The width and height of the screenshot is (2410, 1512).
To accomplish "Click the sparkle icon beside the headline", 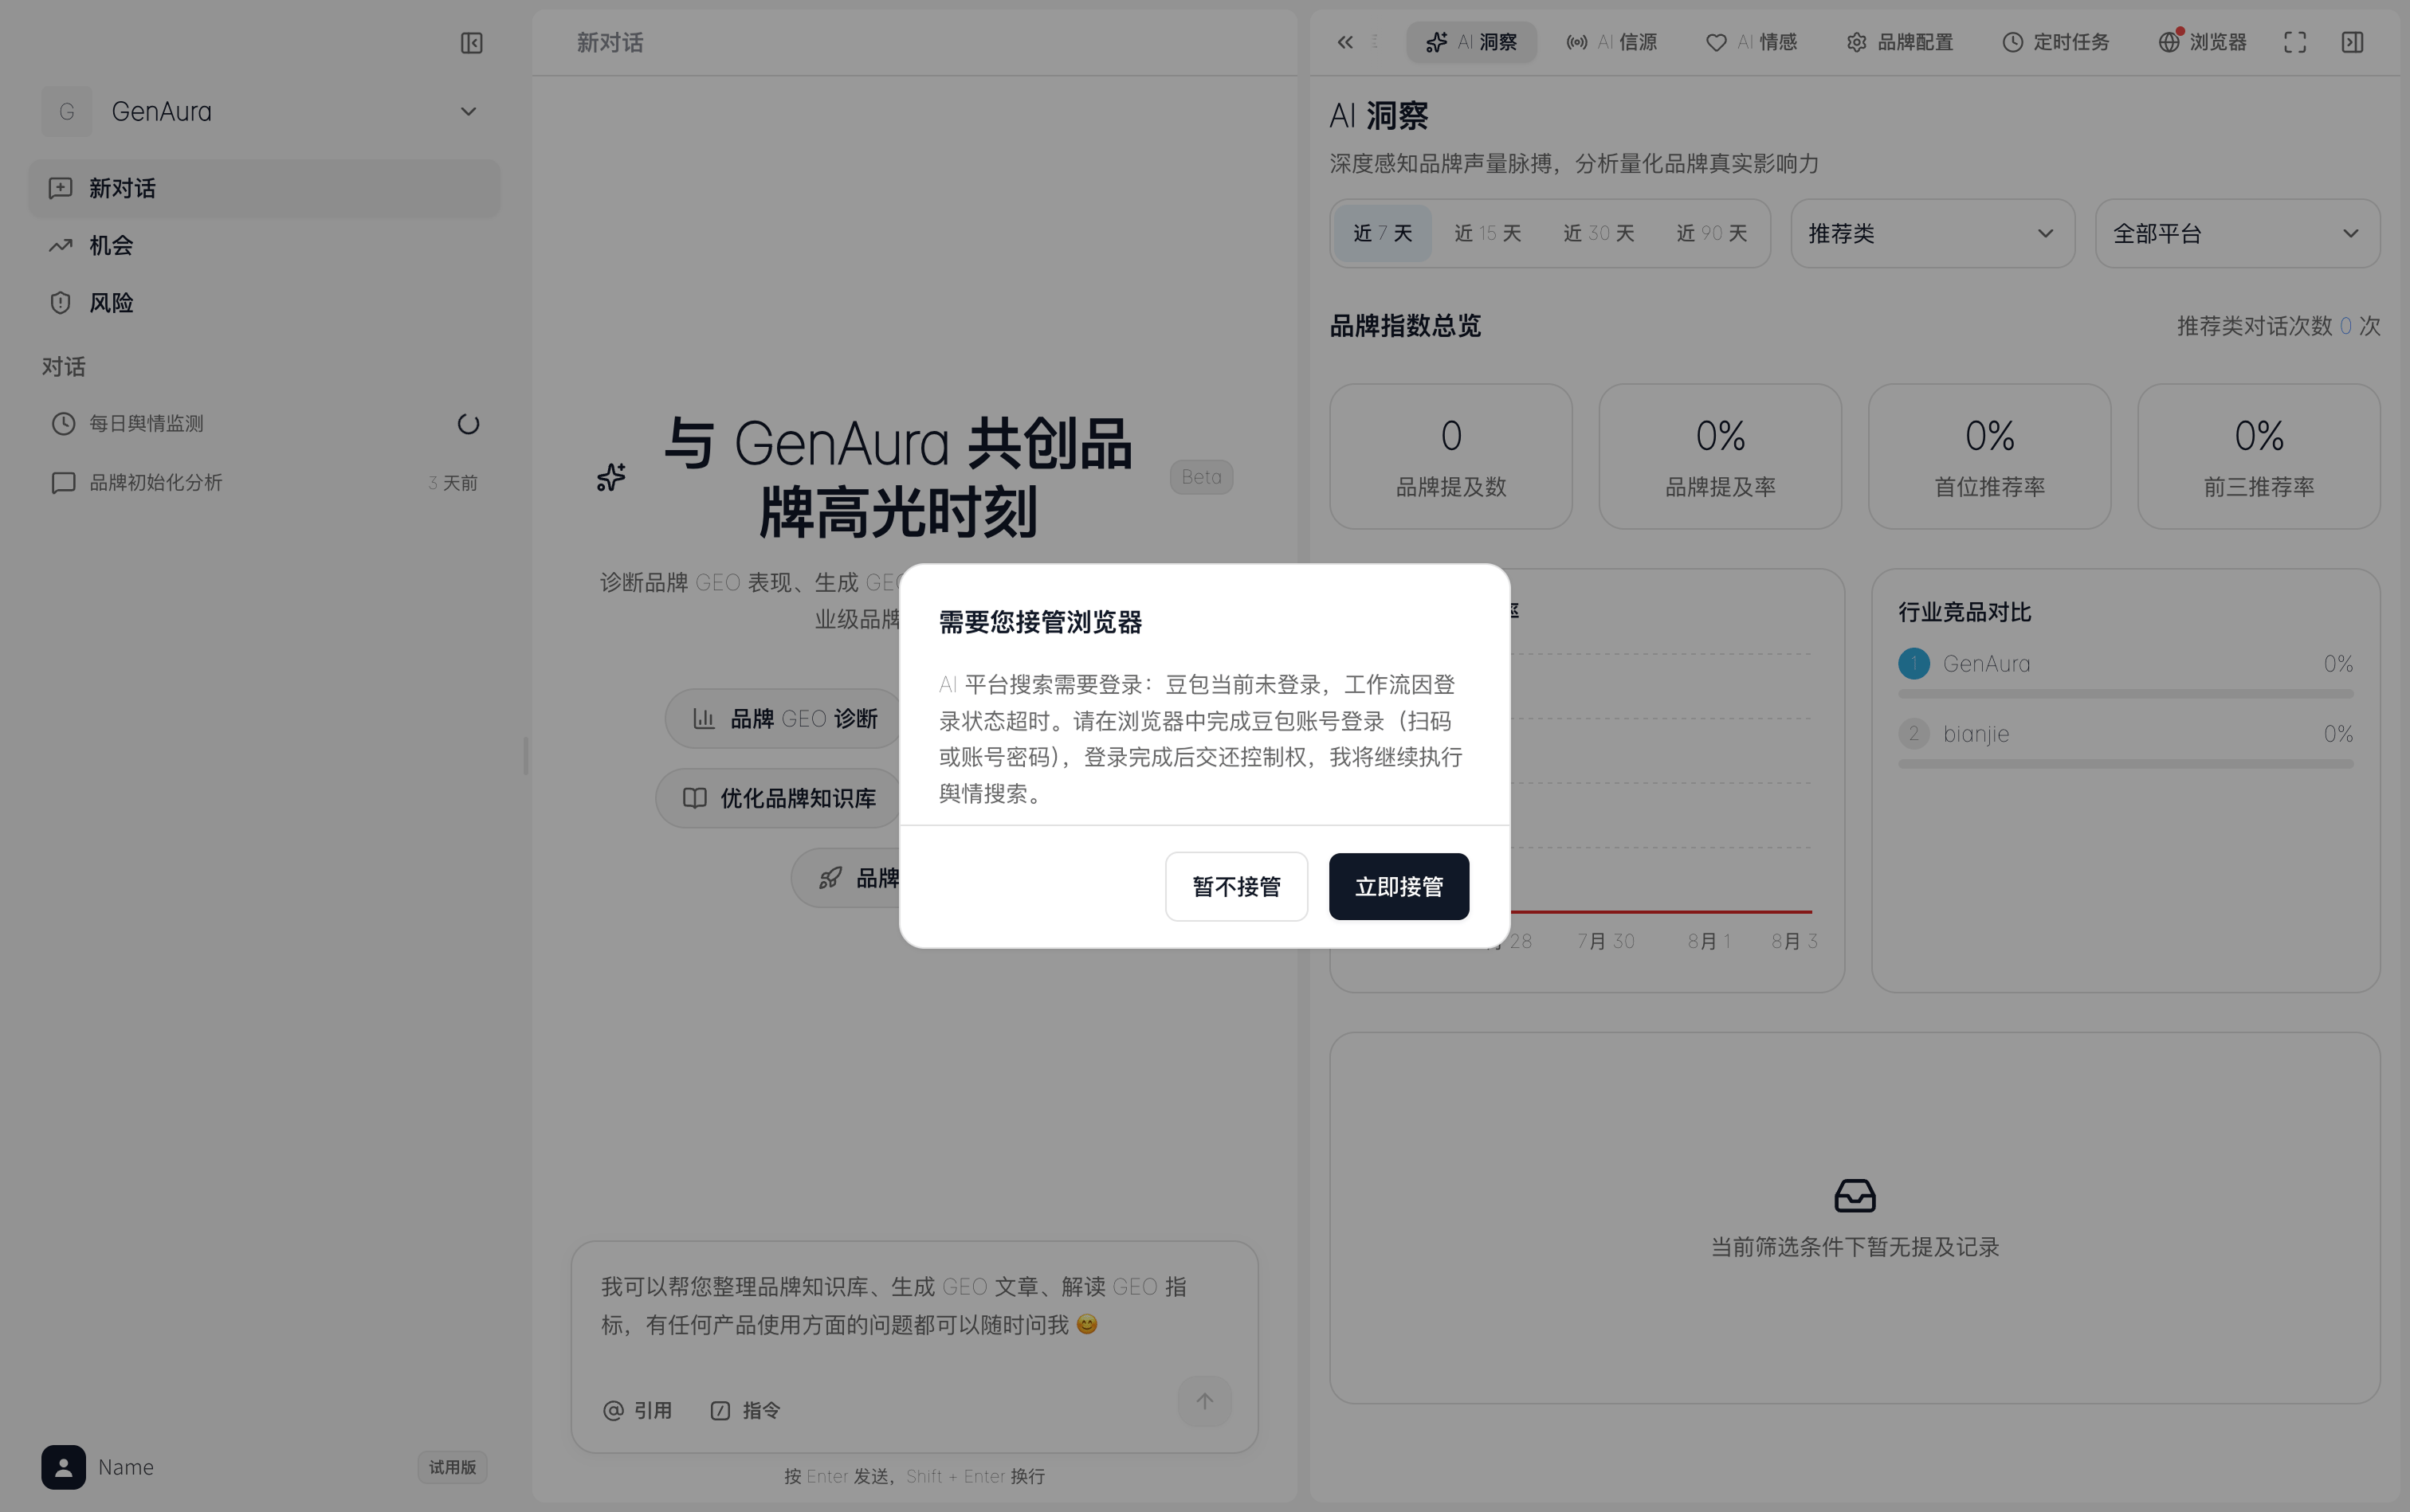I will point(611,477).
